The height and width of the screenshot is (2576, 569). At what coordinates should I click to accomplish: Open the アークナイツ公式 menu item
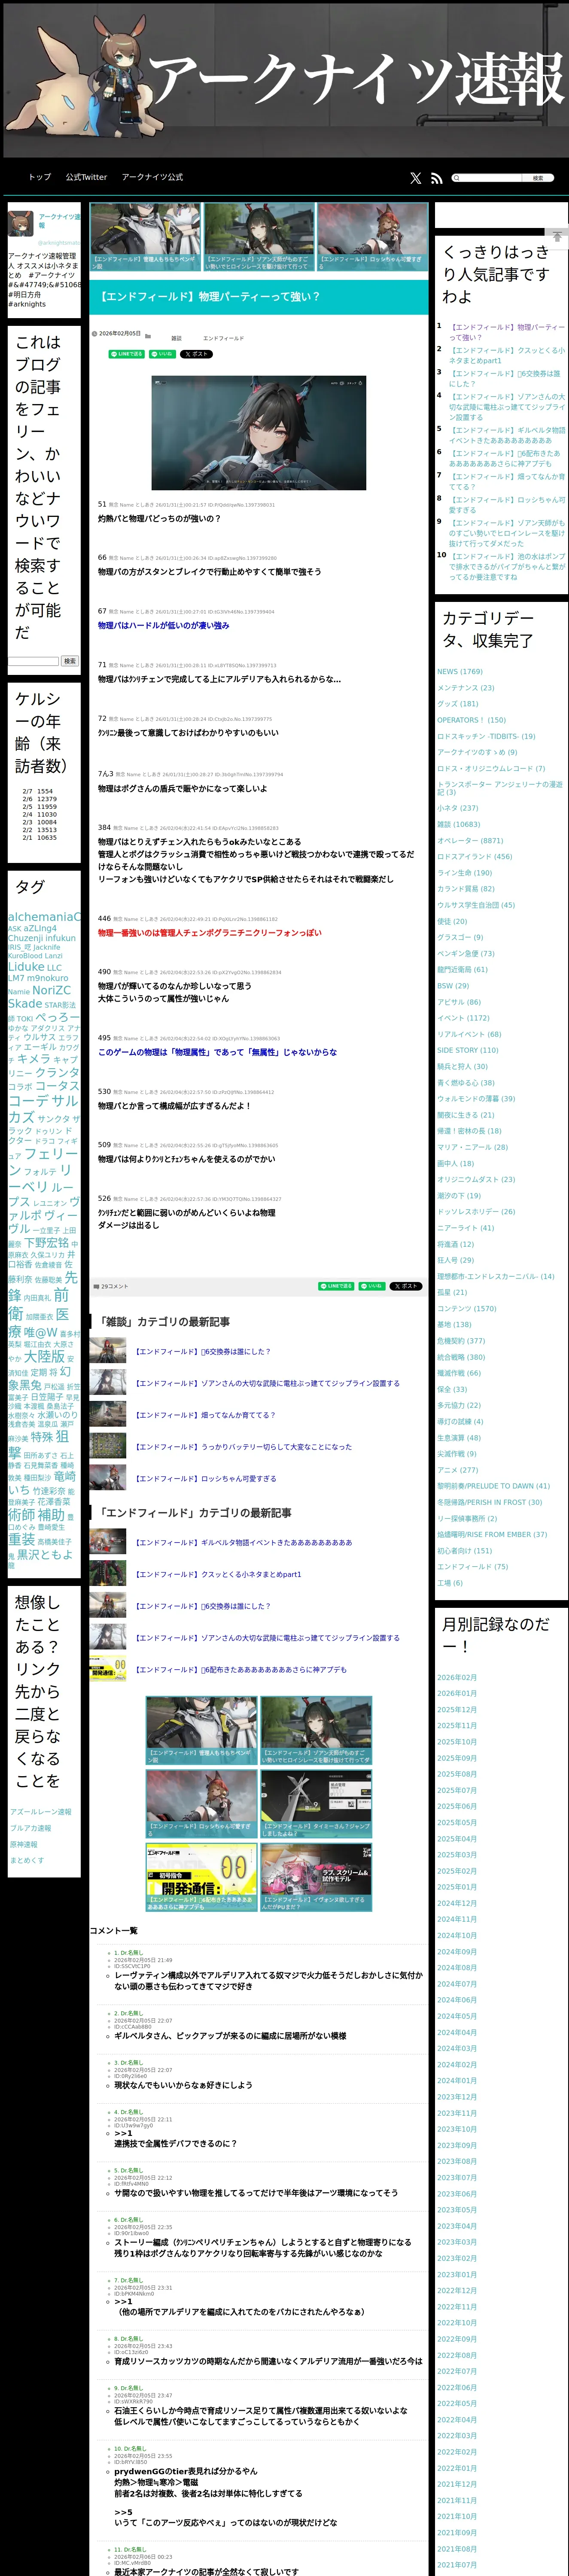(152, 177)
